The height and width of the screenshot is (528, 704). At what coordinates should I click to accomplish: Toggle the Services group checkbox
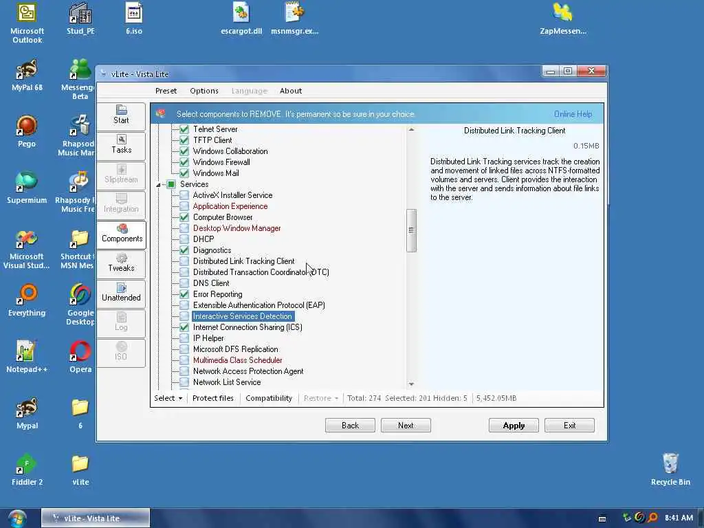pyautogui.click(x=171, y=184)
